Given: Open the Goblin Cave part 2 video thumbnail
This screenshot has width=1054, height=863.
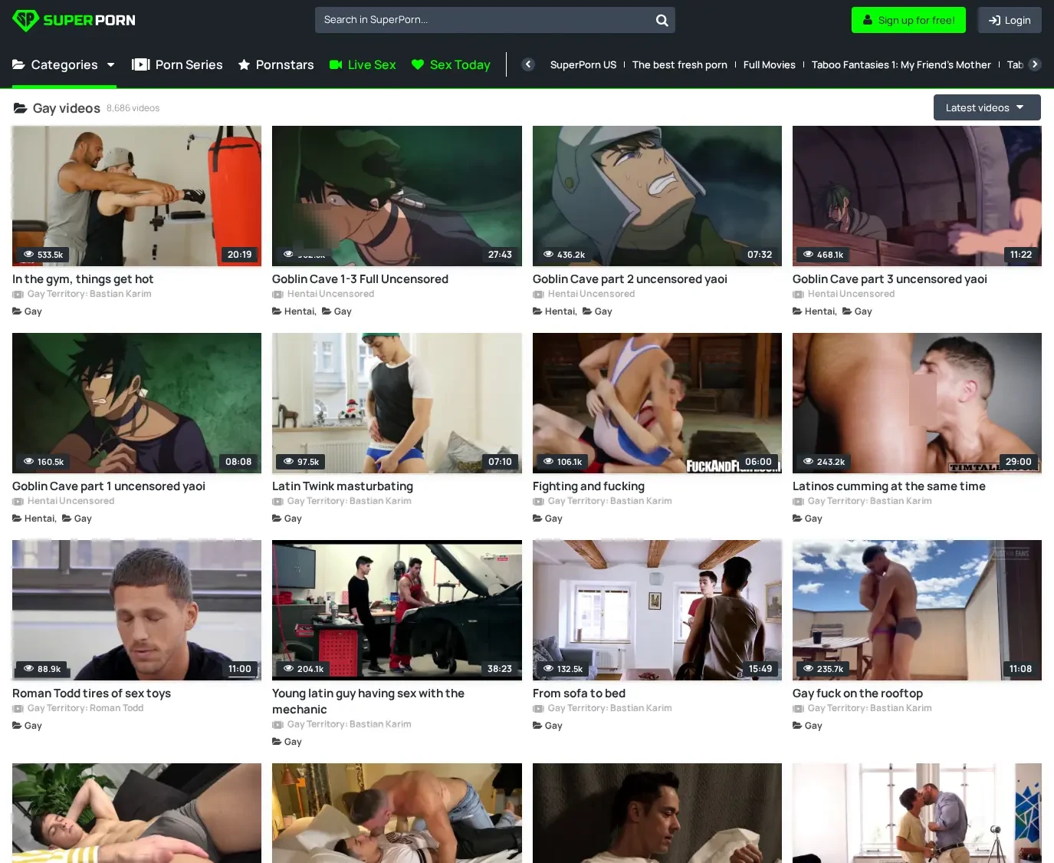Looking at the screenshot, I should 657,196.
